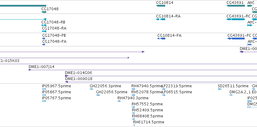The width and height of the screenshot is (257, 127).
Task: Select the long teal gene bar above CG17048
Action: coord(23,6)
